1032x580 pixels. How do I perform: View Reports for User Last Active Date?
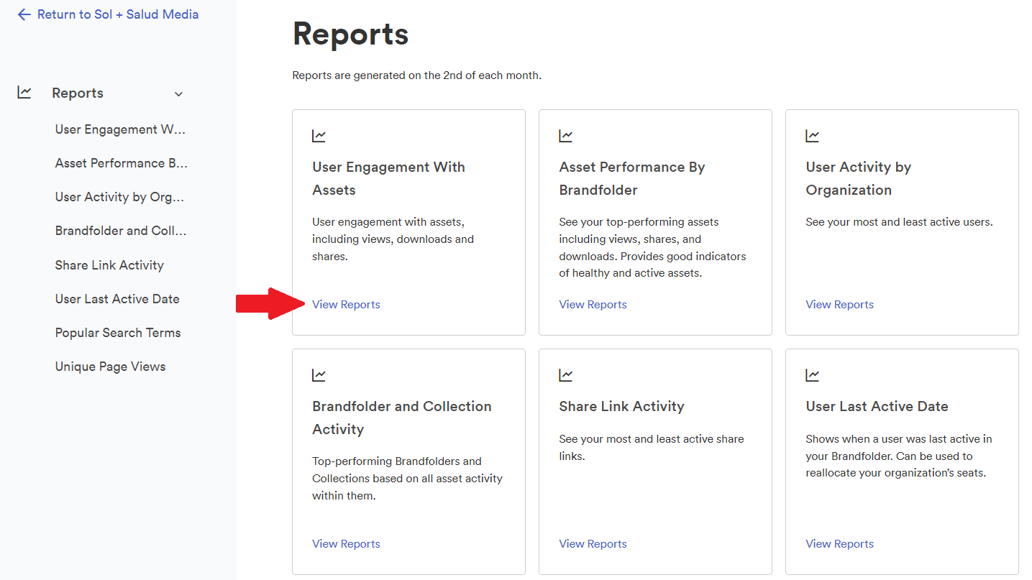pos(839,544)
